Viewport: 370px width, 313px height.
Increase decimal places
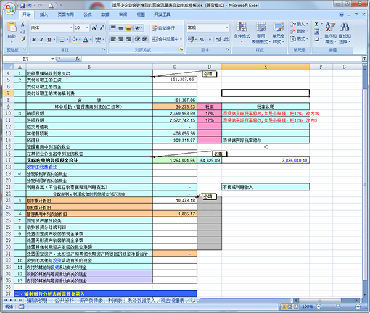coord(219,40)
